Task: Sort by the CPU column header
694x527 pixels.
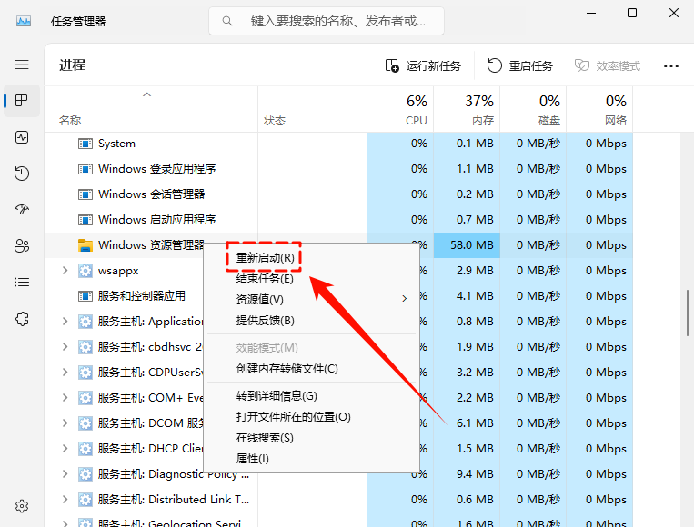Action: point(400,109)
